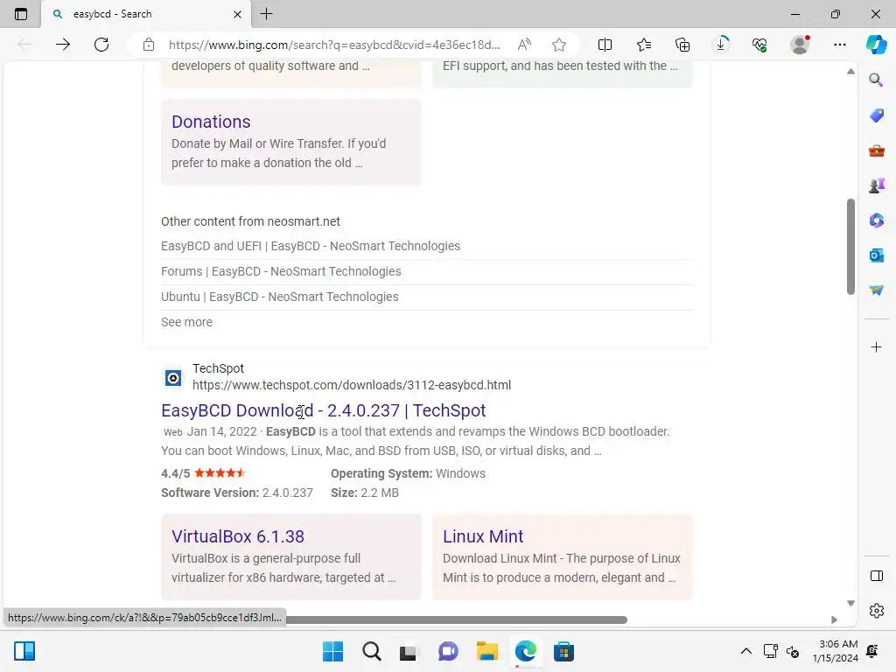The width and height of the screenshot is (896, 672).
Task: Open Linux Mint card
Action: click(483, 536)
